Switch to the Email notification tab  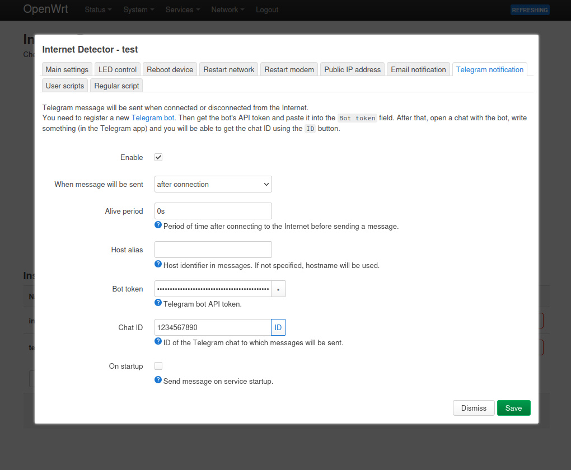pyautogui.click(x=418, y=69)
